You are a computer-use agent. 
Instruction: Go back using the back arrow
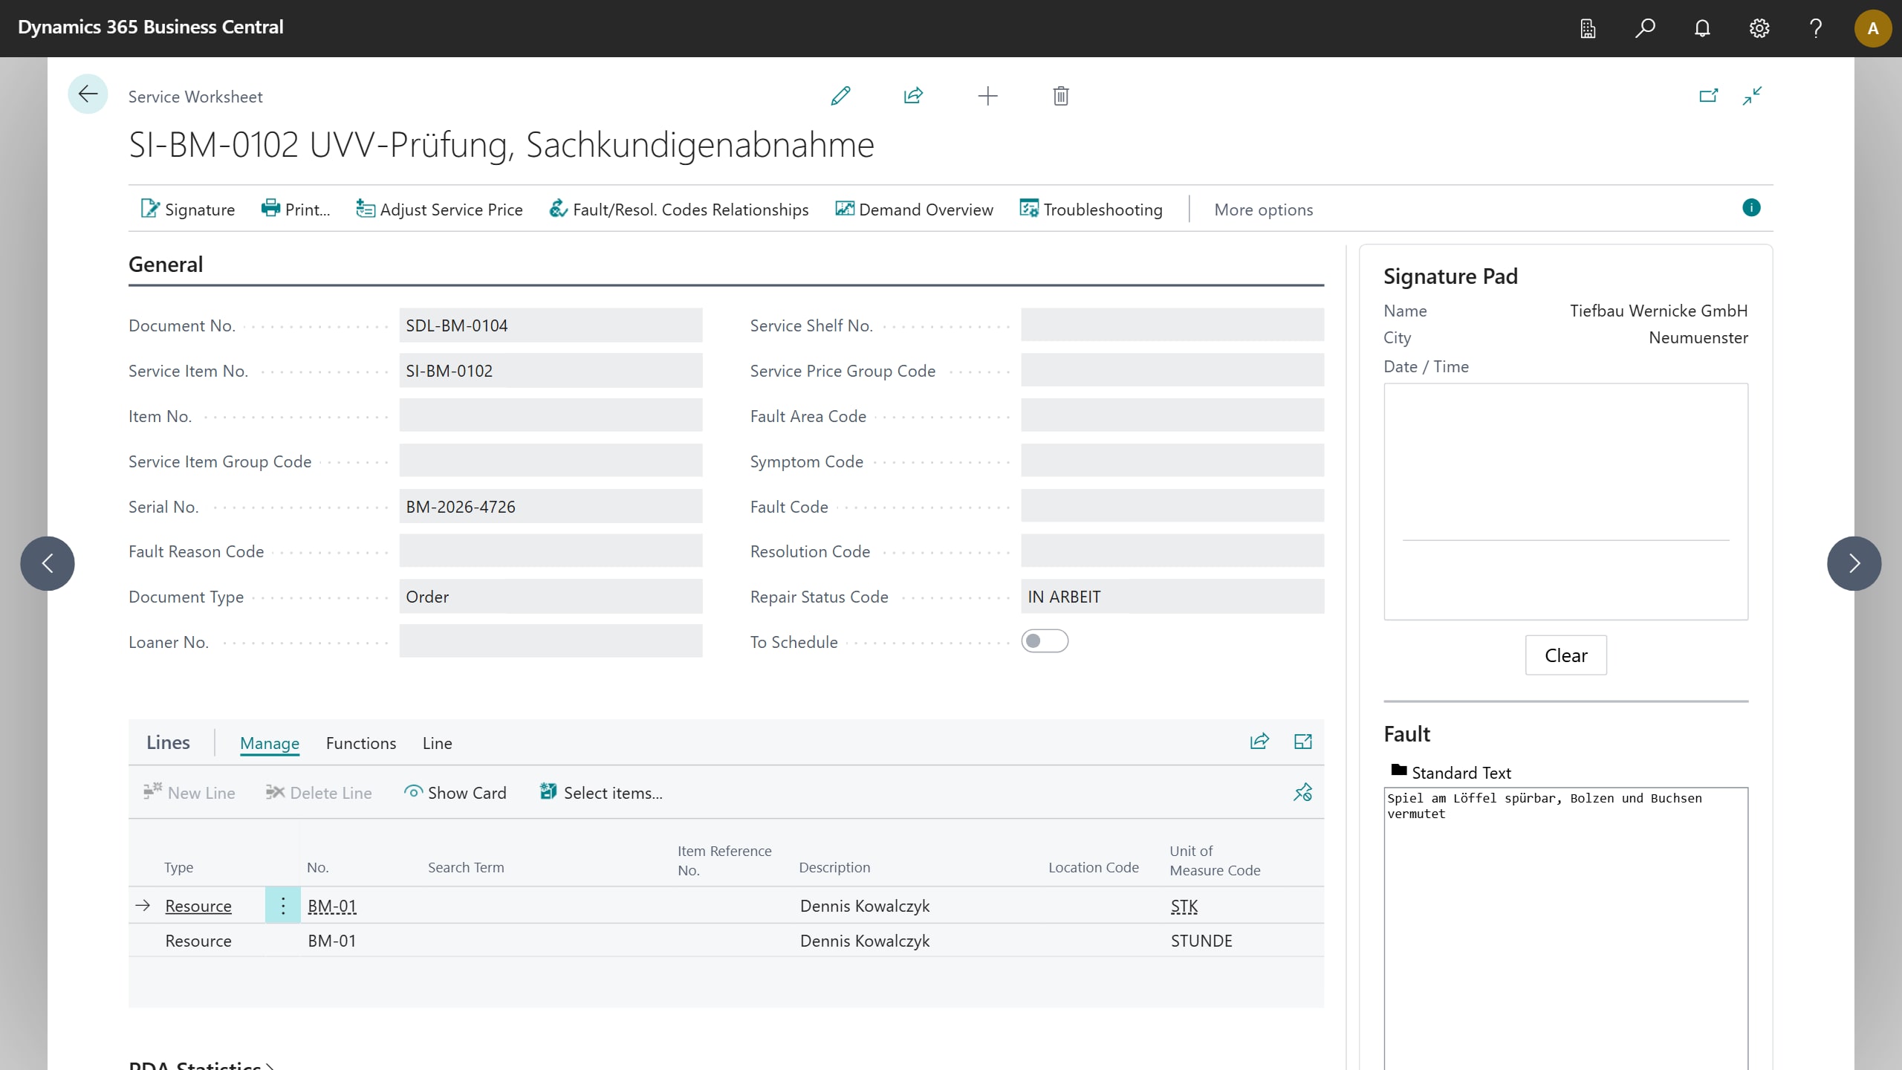(88, 94)
